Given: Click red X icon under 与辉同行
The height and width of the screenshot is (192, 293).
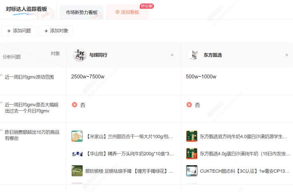Looking at the screenshot, I should (x=74, y=104).
